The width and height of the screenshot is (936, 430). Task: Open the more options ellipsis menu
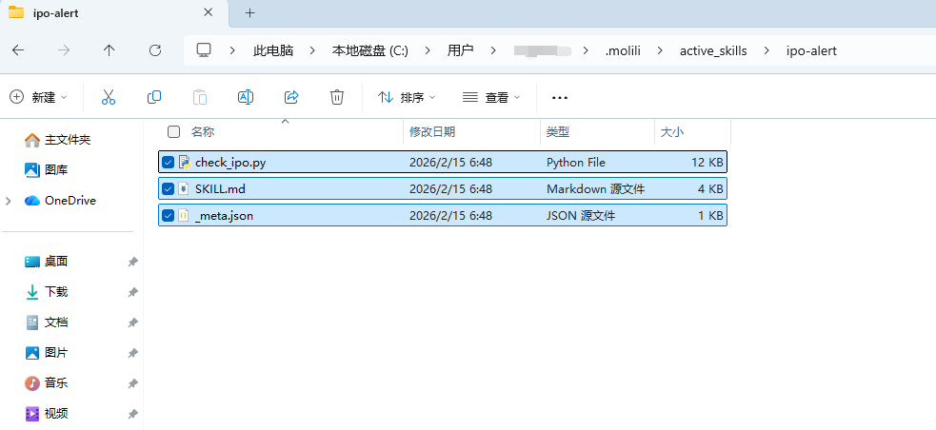coord(560,97)
